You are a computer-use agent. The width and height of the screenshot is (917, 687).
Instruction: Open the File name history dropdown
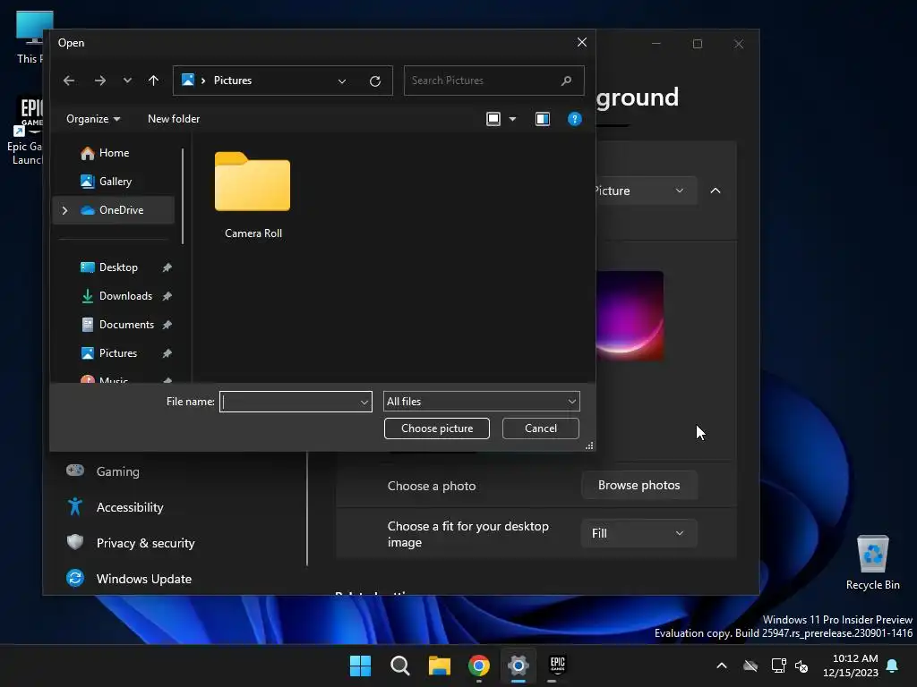point(364,402)
